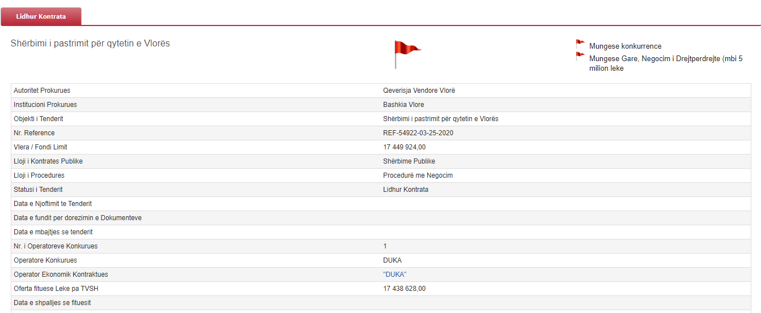The width and height of the screenshot is (761, 313).
Task: Select the value Bashkia Vlore
Action: click(x=403, y=105)
